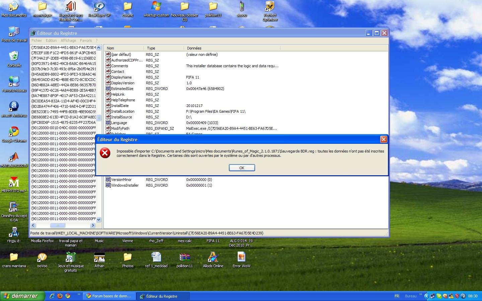Open the RealPlayer SP desktop shortcut
This screenshot has width=482, height=301.
[99, 7]
